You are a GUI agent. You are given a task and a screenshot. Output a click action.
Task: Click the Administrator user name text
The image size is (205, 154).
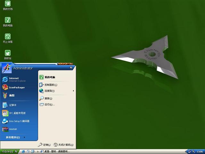[23, 68]
